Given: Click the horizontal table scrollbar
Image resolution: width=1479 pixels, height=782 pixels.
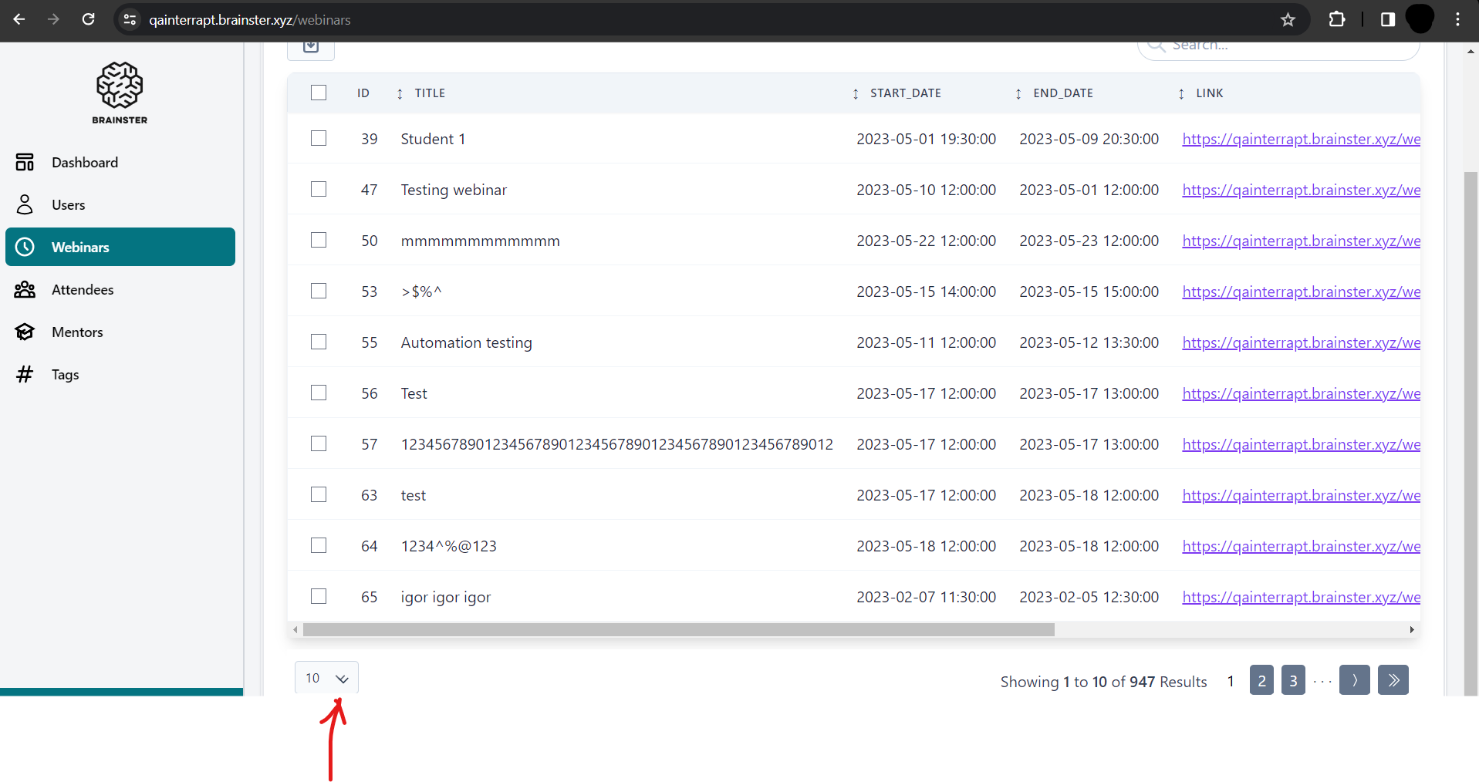Looking at the screenshot, I should pyautogui.click(x=678, y=630).
